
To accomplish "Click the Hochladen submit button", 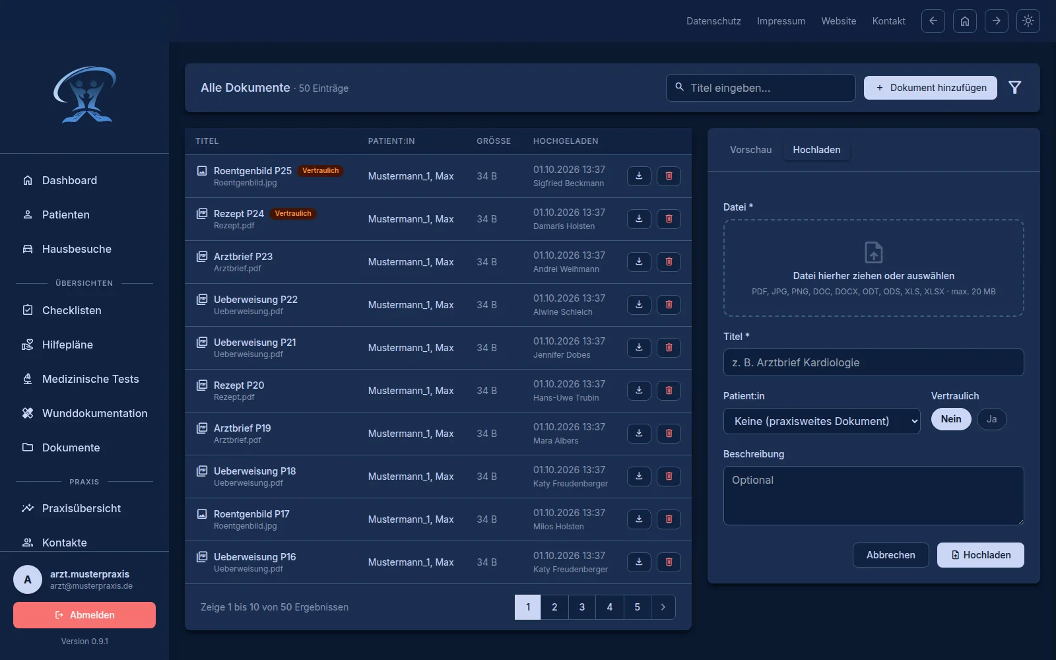I will tap(981, 555).
